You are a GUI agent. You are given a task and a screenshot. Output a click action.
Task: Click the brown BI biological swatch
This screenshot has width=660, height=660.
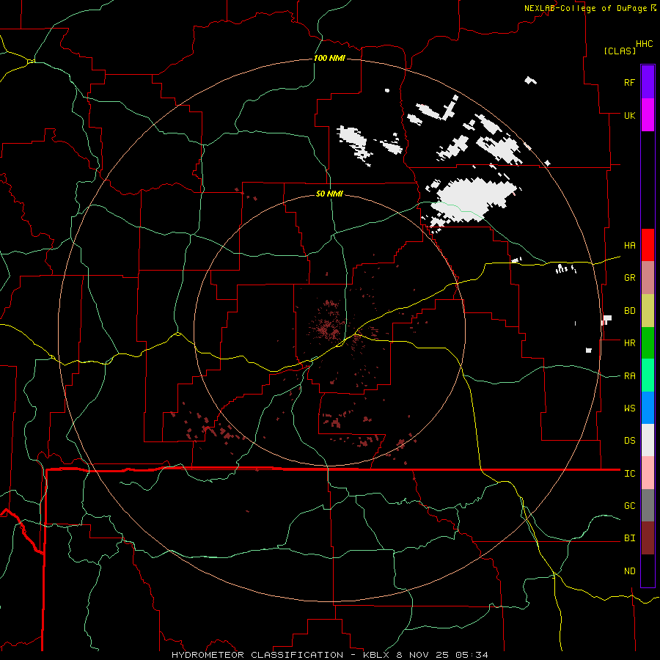pos(648,538)
